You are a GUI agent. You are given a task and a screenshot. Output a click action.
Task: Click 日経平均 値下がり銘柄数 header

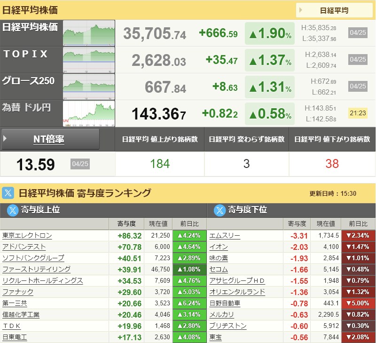pyautogui.click(x=332, y=139)
